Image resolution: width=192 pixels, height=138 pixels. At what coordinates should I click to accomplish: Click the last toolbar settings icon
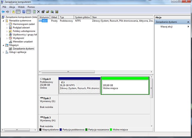point(57,12)
